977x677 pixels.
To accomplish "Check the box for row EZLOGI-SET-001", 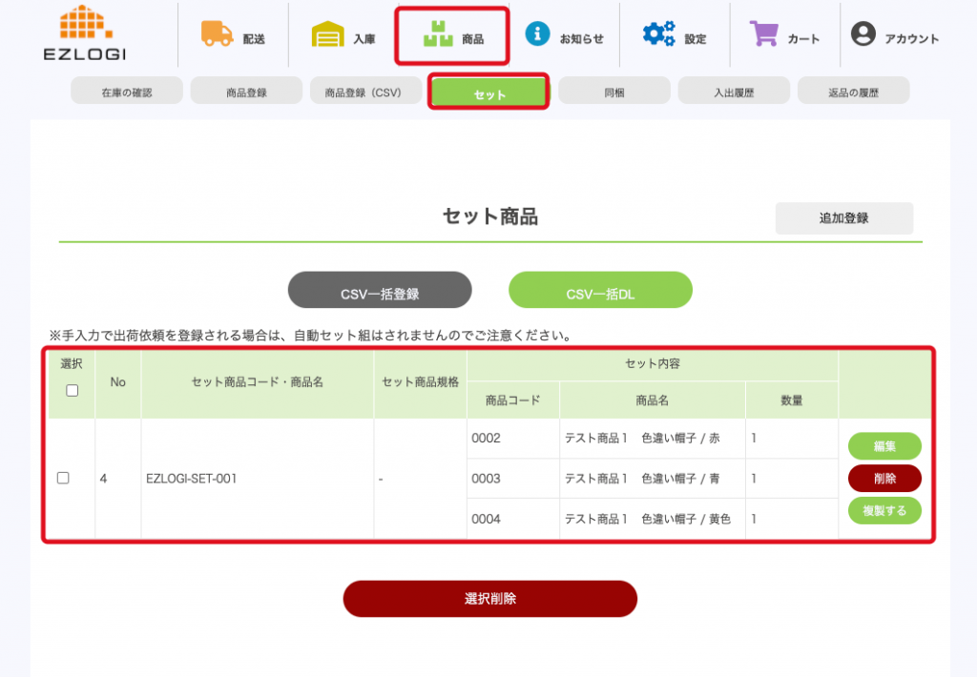I will pyautogui.click(x=63, y=478).
